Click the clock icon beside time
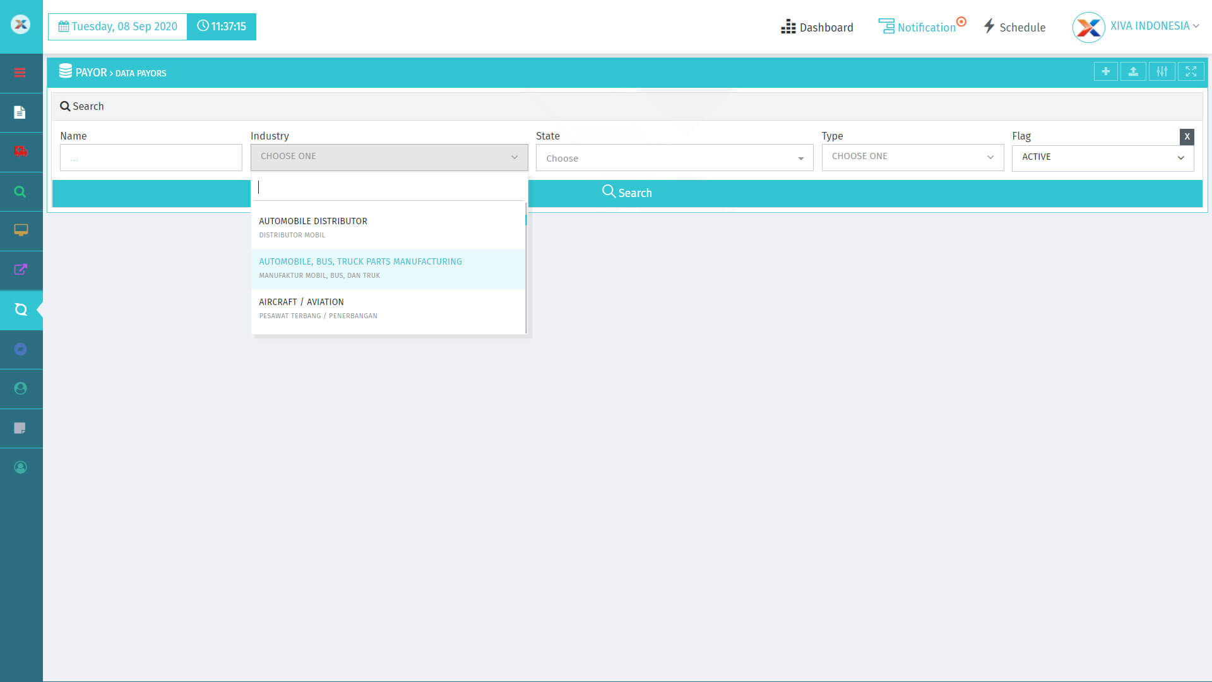This screenshot has width=1212, height=682. [203, 26]
